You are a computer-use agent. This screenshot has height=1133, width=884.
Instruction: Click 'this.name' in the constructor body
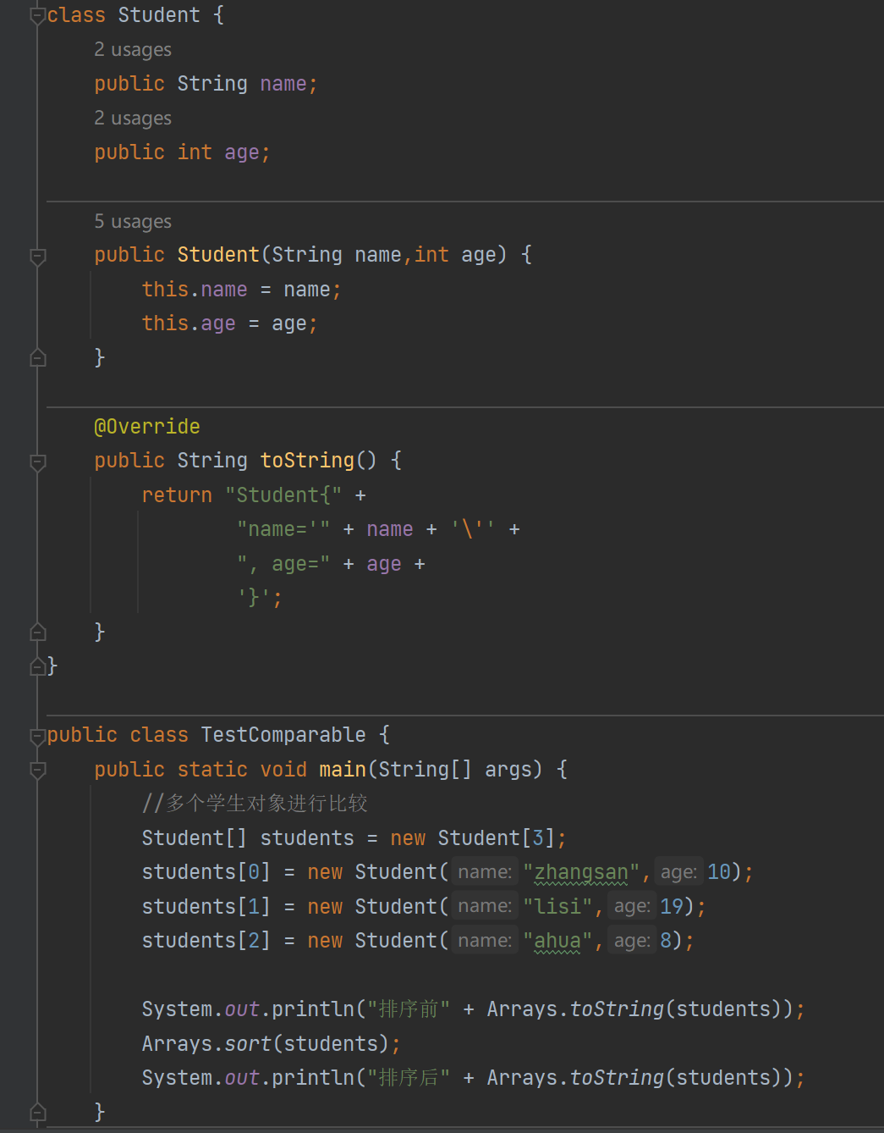[x=195, y=290]
